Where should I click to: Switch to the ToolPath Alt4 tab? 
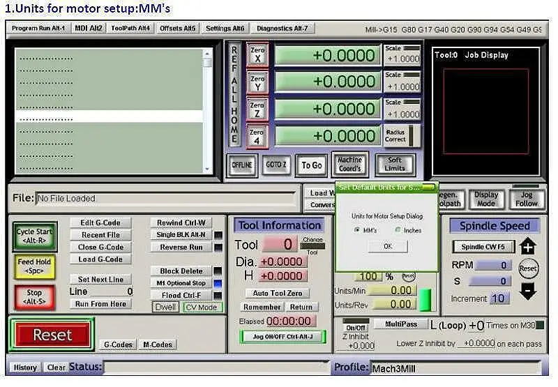pos(130,28)
